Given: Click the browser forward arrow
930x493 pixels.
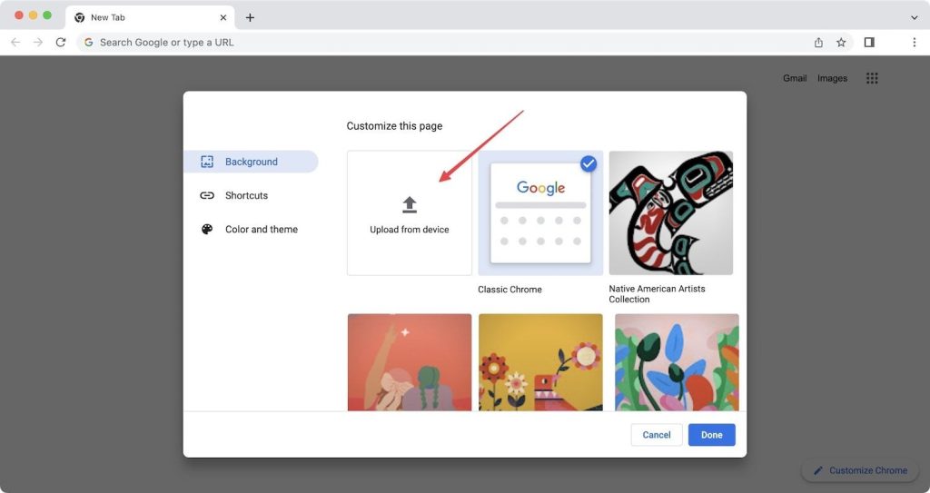Looking at the screenshot, I should tap(38, 42).
